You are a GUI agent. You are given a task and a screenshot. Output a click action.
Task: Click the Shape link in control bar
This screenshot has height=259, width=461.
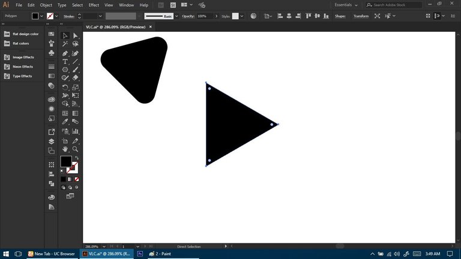click(340, 16)
